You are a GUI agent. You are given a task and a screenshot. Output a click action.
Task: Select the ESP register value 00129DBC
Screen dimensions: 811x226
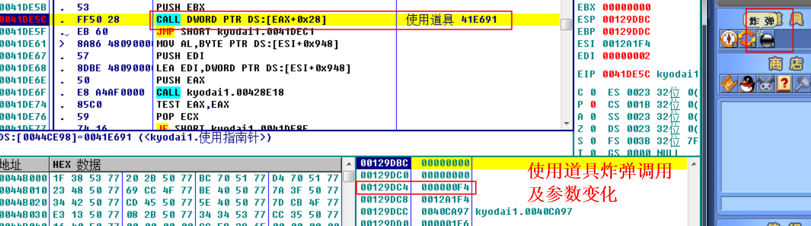click(x=627, y=19)
